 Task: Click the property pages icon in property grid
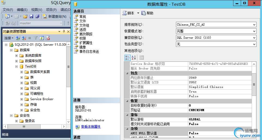(142, 58)
